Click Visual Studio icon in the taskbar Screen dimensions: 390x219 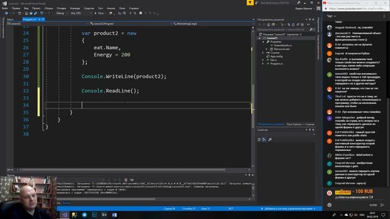65,215
